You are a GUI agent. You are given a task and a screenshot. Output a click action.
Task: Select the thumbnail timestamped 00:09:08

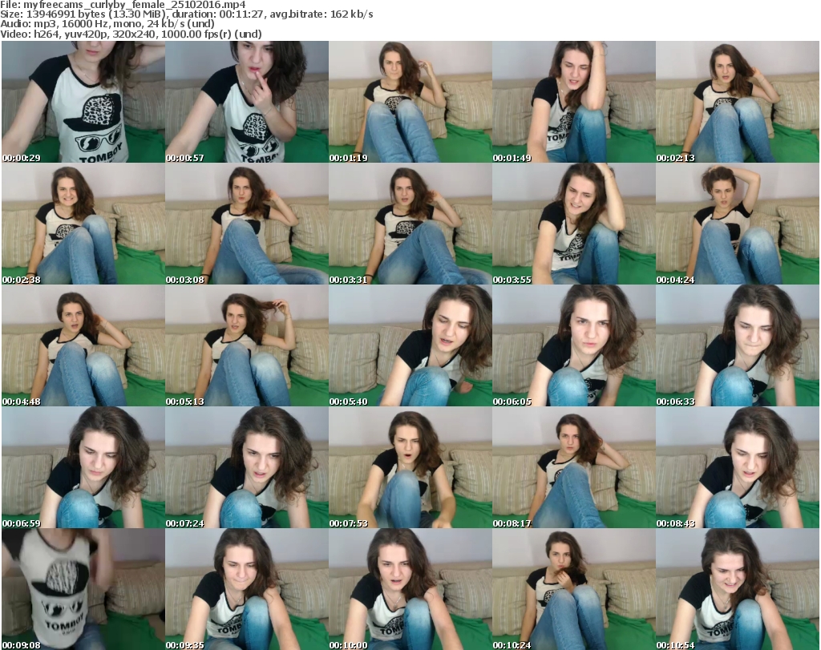(83, 589)
